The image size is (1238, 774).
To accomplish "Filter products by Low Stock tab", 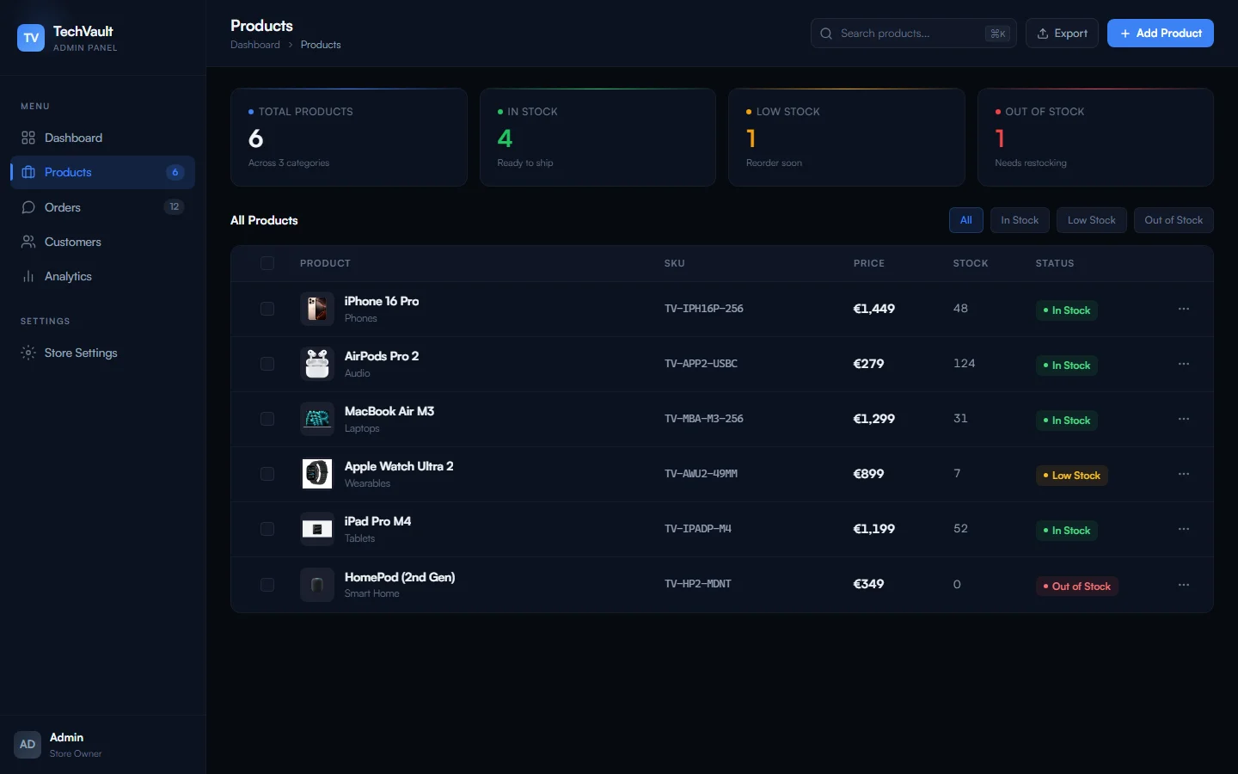I will [1091, 220].
